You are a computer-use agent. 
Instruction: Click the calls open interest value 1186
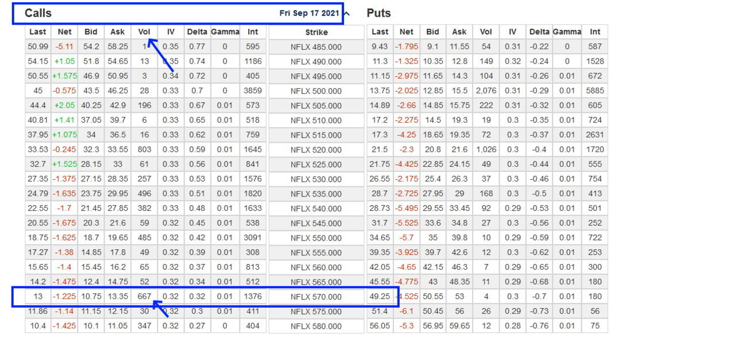(x=253, y=61)
